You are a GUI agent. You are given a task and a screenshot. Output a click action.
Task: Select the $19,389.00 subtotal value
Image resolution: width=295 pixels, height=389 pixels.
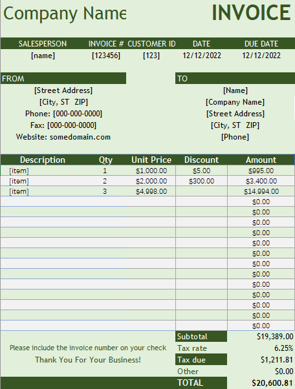(275, 337)
